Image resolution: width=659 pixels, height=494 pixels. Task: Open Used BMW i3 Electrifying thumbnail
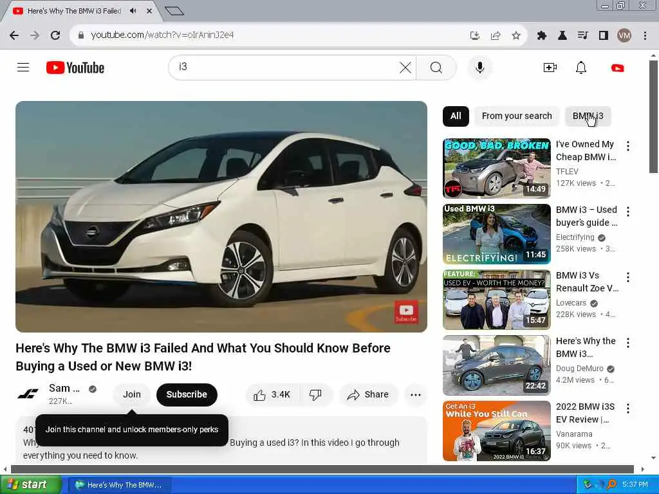[496, 234]
